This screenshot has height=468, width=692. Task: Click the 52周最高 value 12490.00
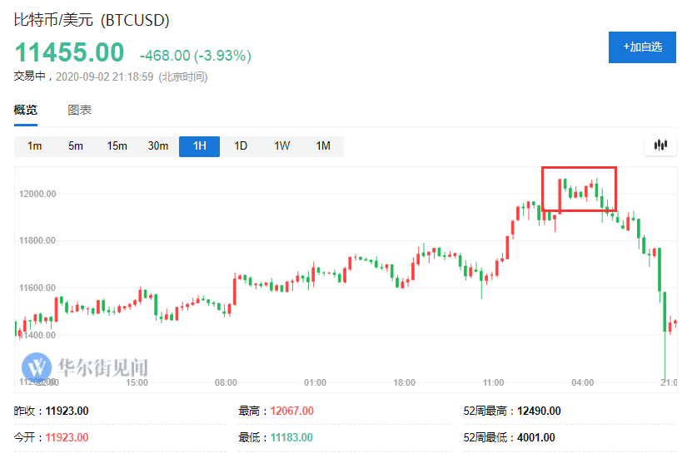tap(539, 411)
